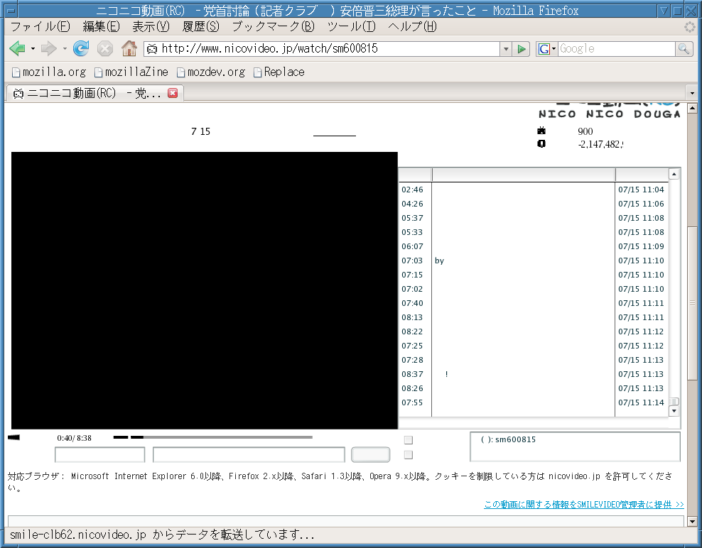Go to Home page icon
The height and width of the screenshot is (548, 702).
(x=129, y=48)
